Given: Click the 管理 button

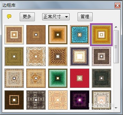Looking at the screenshot, I should click(x=85, y=17).
